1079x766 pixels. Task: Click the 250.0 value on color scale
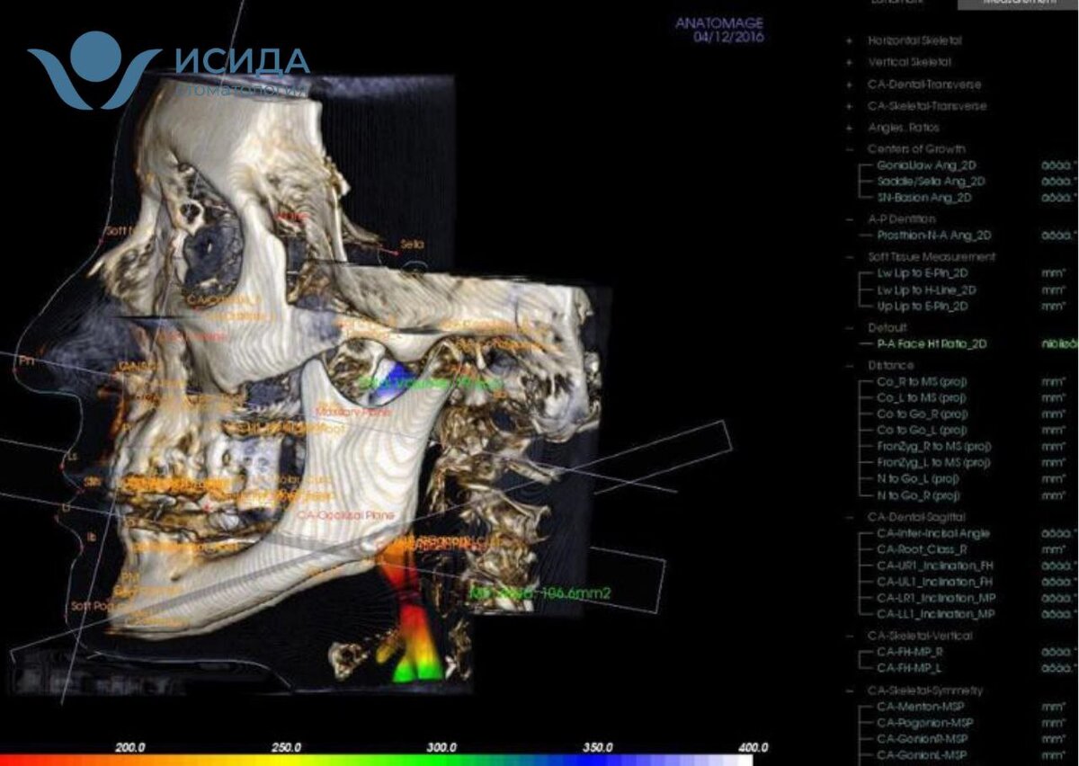pyautogui.click(x=286, y=748)
